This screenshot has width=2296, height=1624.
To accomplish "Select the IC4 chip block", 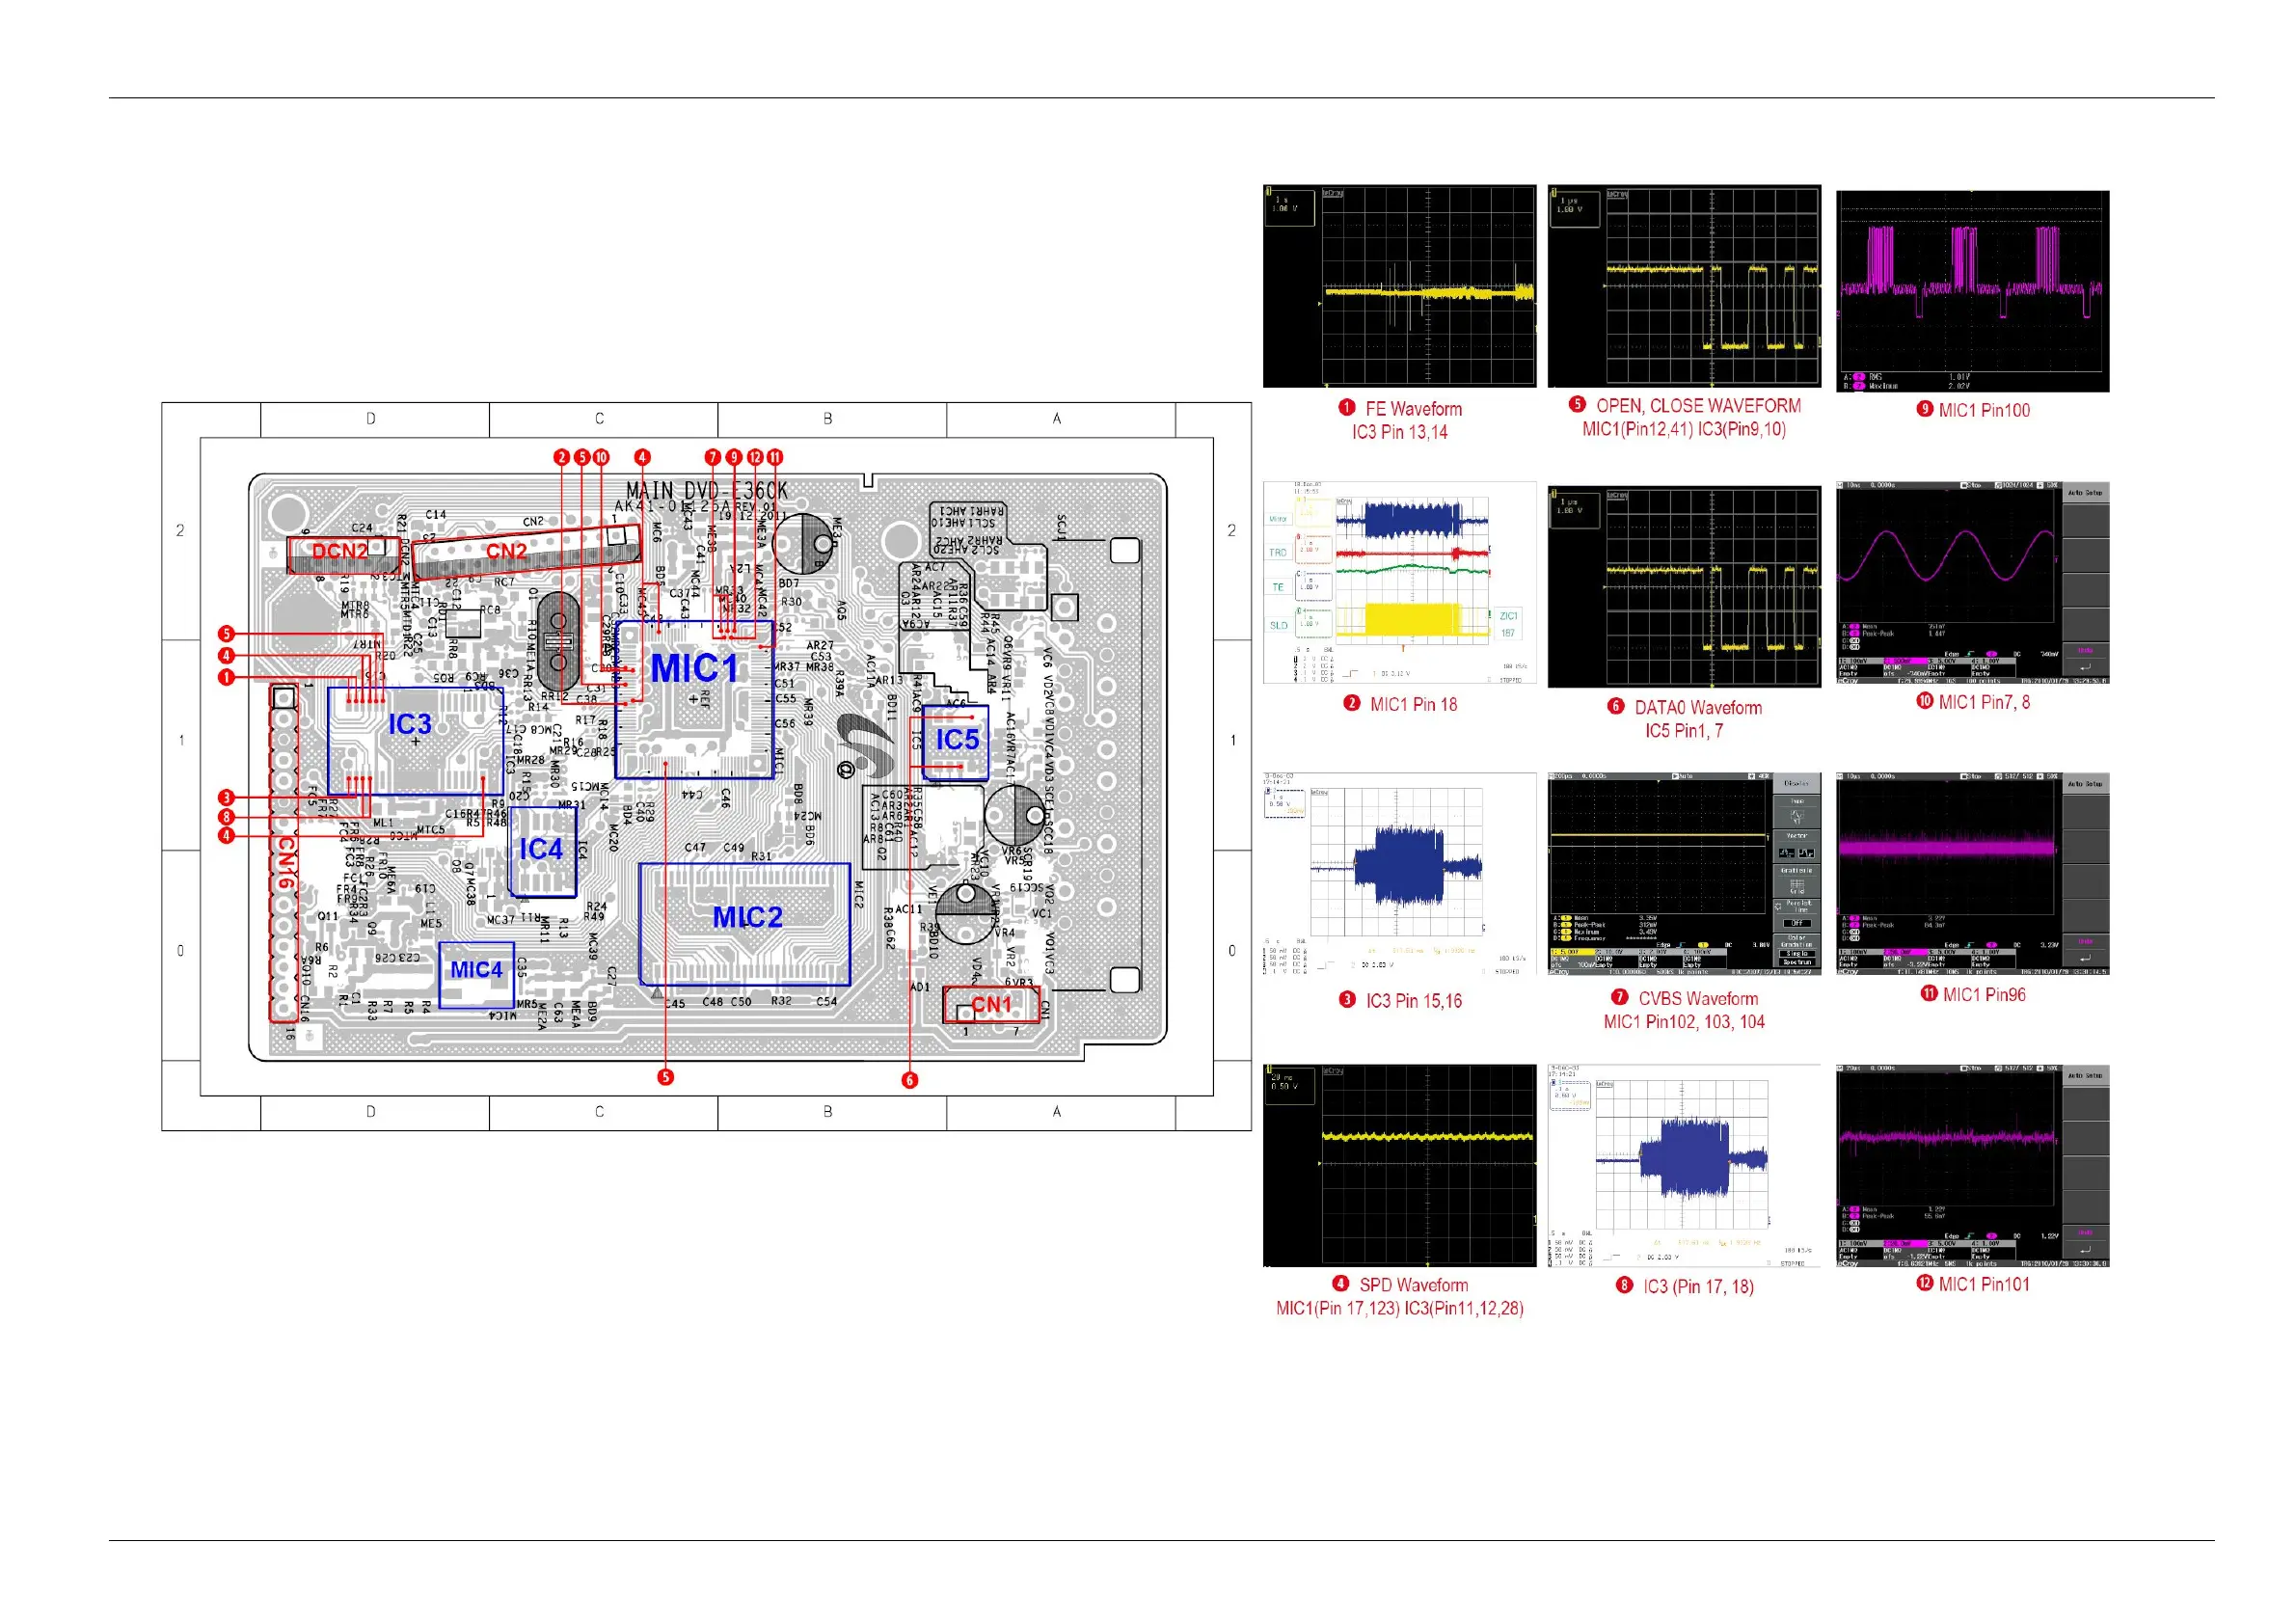I will tap(542, 852).
